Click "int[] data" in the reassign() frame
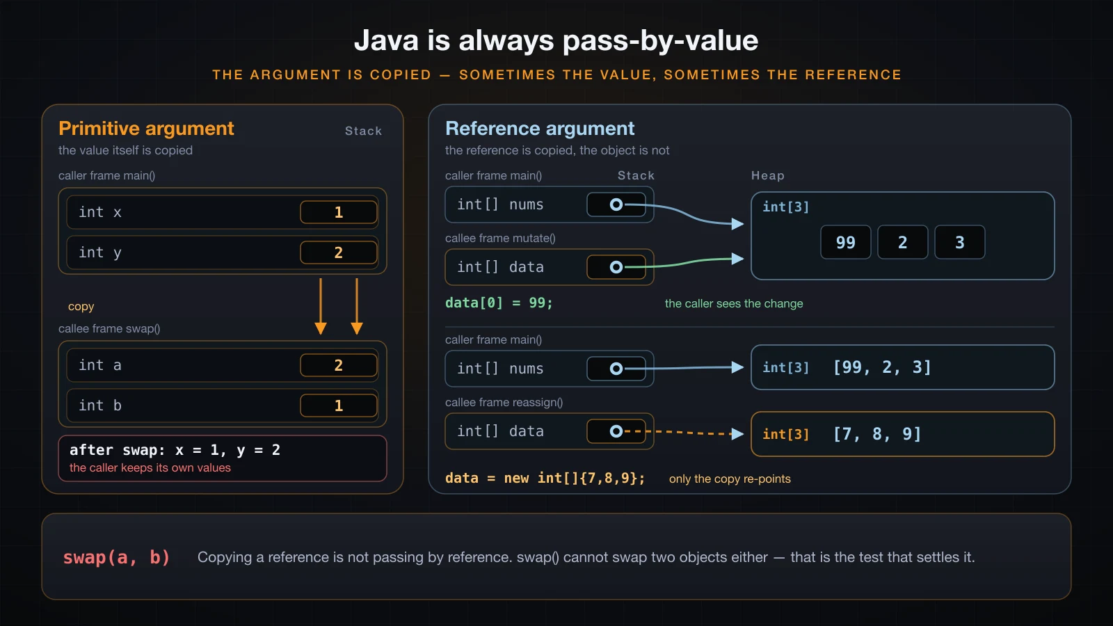 tap(500, 431)
